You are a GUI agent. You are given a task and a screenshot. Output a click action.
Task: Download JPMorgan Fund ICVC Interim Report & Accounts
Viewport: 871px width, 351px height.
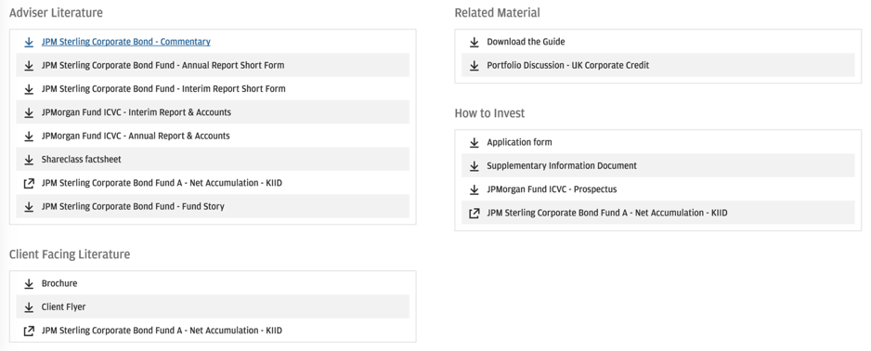pyautogui.click(x=136, y=112)
